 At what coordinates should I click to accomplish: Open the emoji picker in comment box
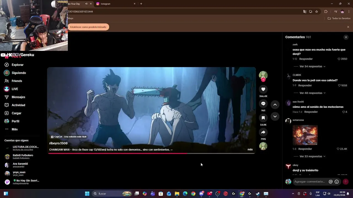[x=336, y=182]
